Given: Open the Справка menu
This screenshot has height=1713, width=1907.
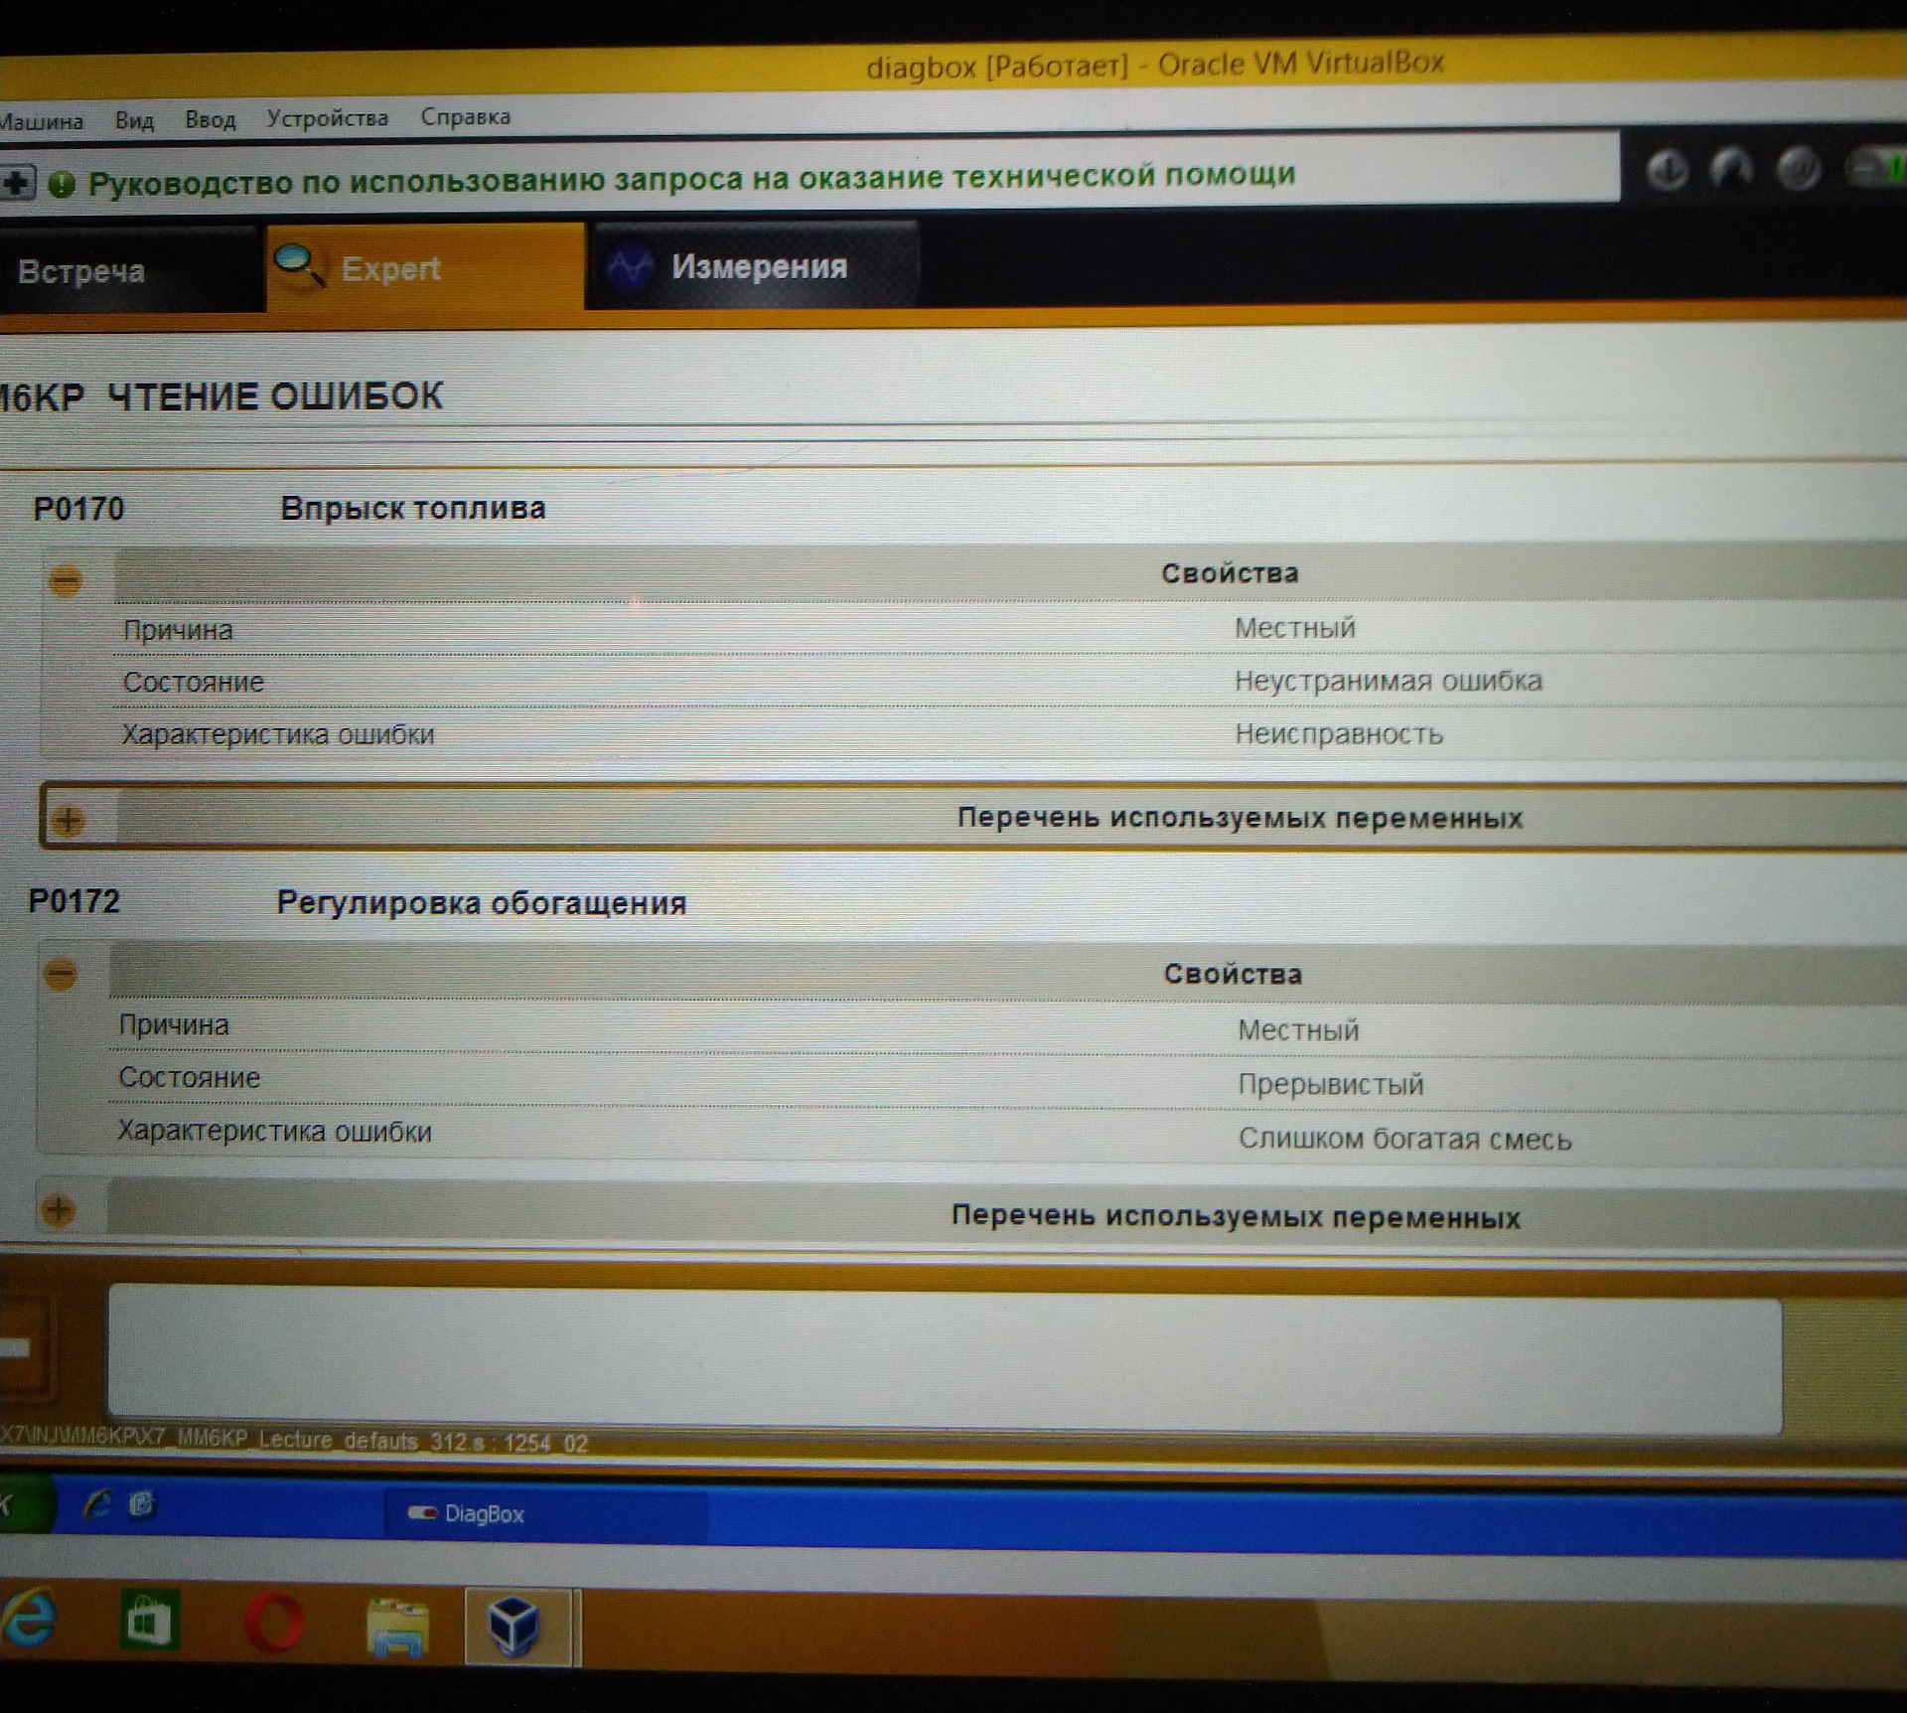Looking at the screenshot, I should [x=465, y=116].
